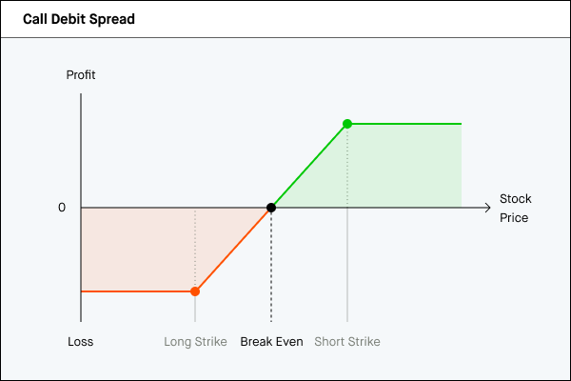Click the "Profit" axis label
This screenshot has width=571, height=381.
click(81, 75)
